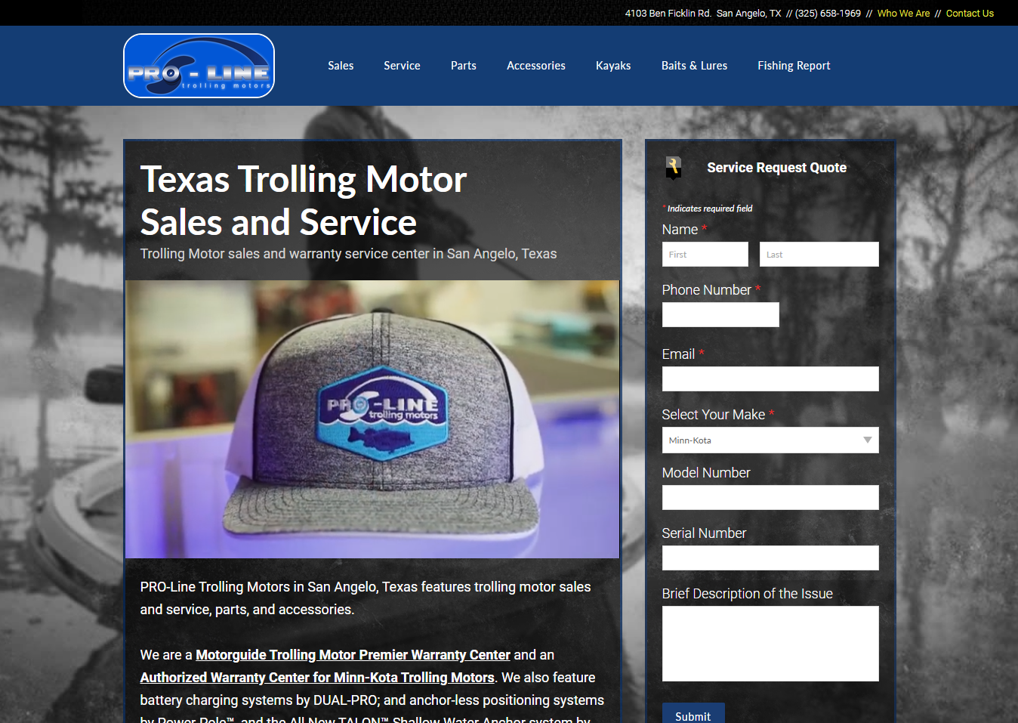The width and height of the screenshot is (1018, 723).
Task: Click the PRO-LINE trolling motors logo
Action: tap(199, 66)
